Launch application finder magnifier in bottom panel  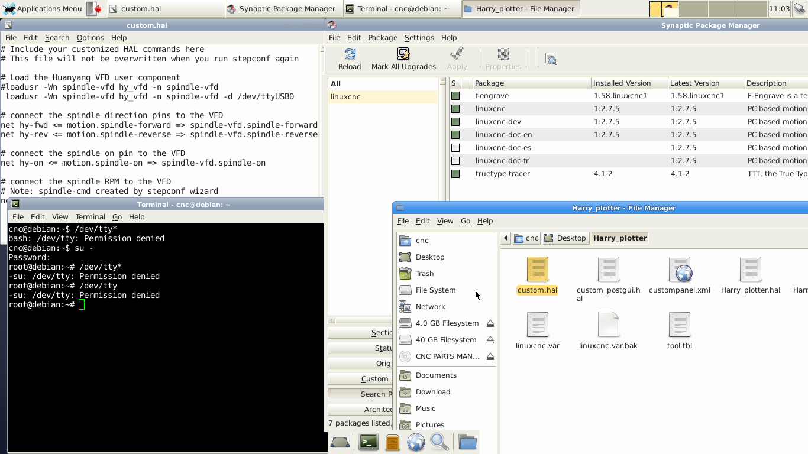pyautogui.click(x=439, y=442)
